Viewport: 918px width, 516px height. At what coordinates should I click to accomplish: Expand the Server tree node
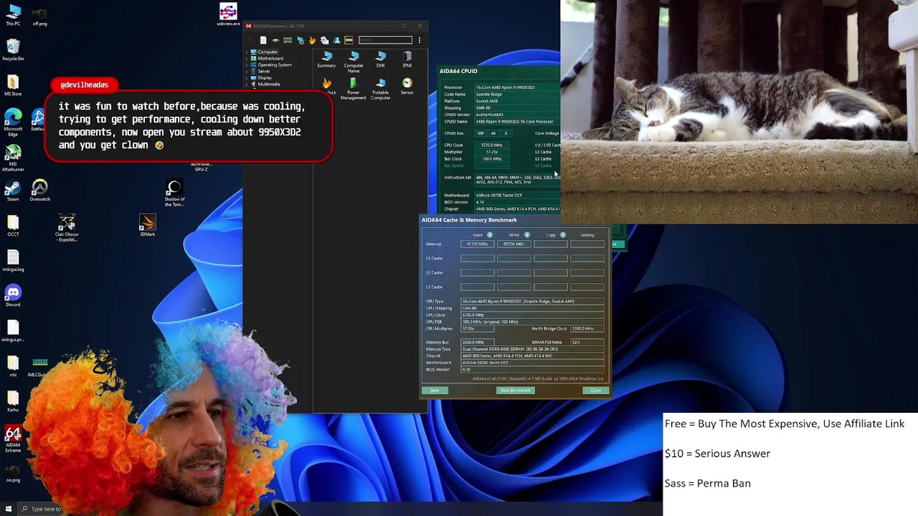247,72
